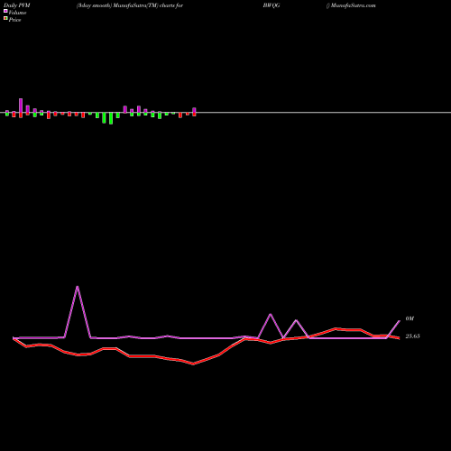Click the BWQG ticker symbol text
Viewport: 451px width, 451px height.
pos(272,5)
